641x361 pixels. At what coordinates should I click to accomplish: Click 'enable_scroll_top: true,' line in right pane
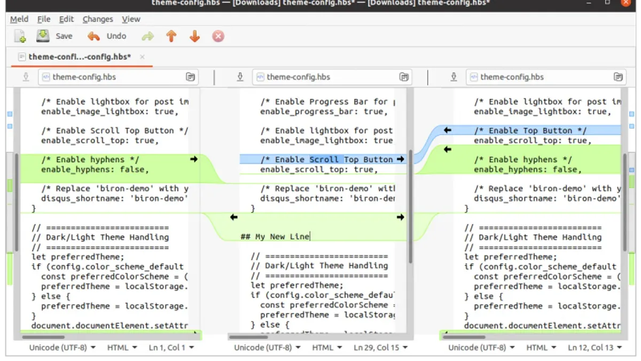tap(532, 140)
